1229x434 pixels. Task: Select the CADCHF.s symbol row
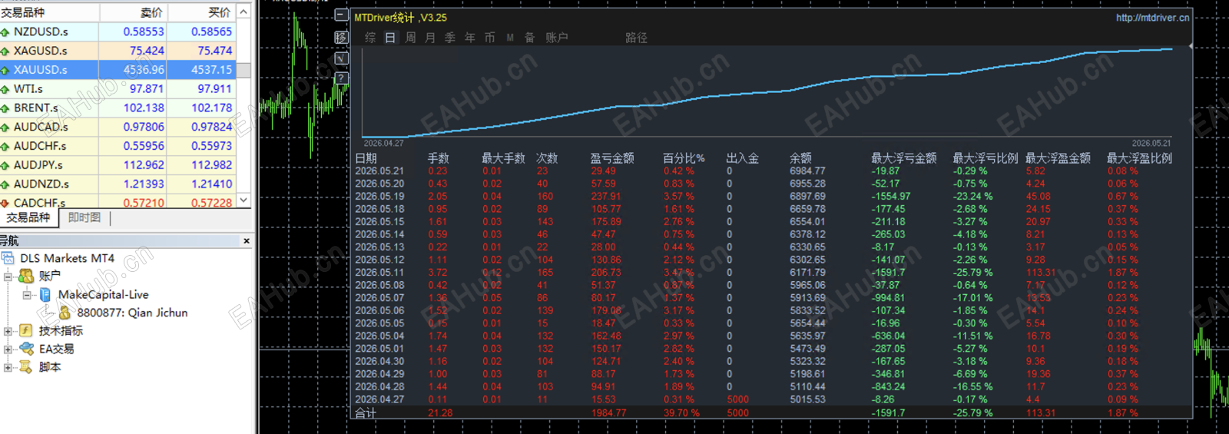click(118, 202)
